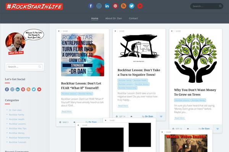The image size is (229, 152).
Task: Open the header LinkedIn icon
Action: (107, 6)
